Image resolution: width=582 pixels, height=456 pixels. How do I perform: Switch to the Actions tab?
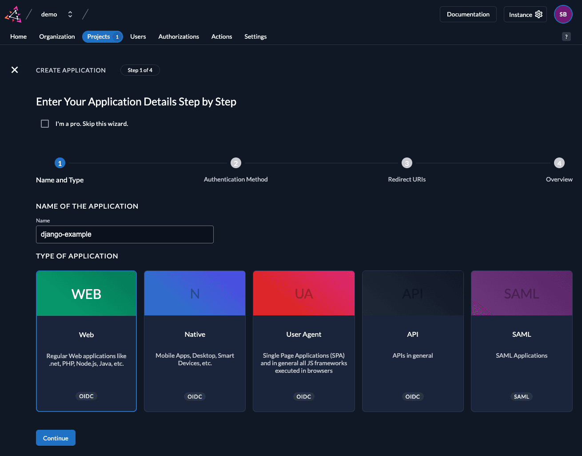coord(222,36)
